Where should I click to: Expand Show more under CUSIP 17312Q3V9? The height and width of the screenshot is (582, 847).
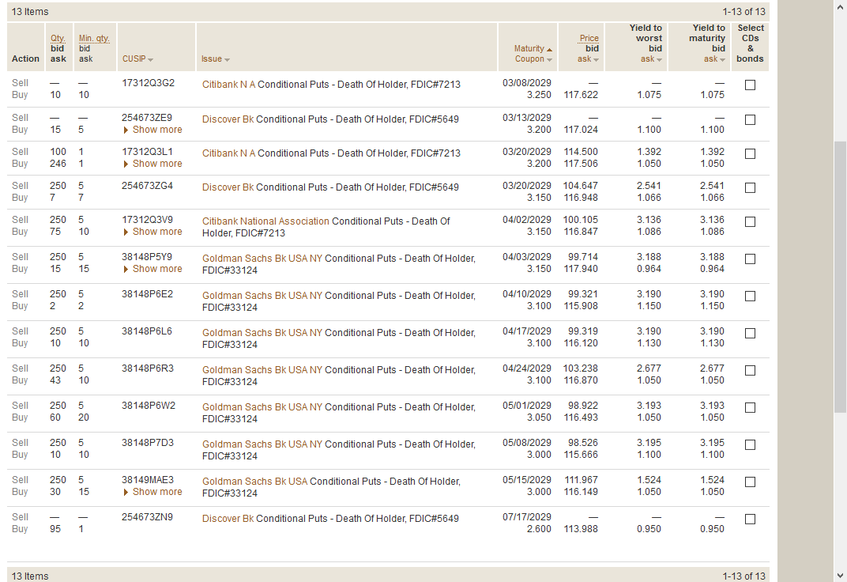point(152,232)
